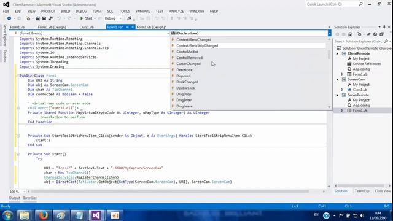Click the Search Solution Explorer input field
This screenshot has height=221, width=393.
pos(359,41)
